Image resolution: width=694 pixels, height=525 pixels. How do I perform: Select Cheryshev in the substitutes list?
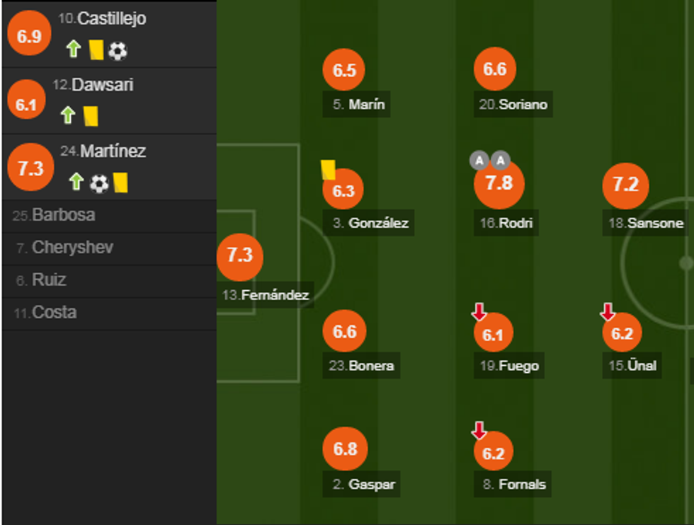pos(72,248)
